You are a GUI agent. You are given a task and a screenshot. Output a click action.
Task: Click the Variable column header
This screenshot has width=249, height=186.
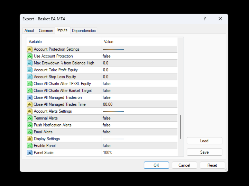[x=64, y=42]
